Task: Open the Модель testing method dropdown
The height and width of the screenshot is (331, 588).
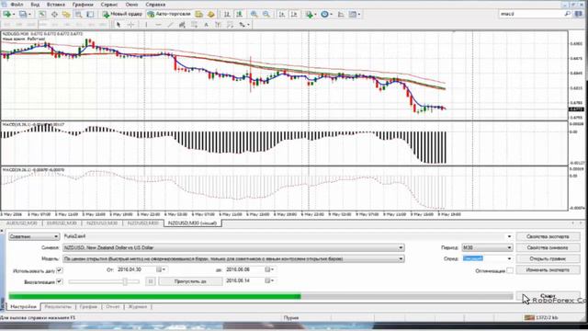Action: 233,258
